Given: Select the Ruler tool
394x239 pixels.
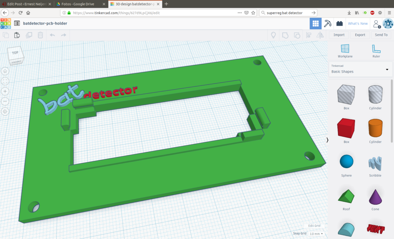Looking at the screenshot, I should point(376,51).
